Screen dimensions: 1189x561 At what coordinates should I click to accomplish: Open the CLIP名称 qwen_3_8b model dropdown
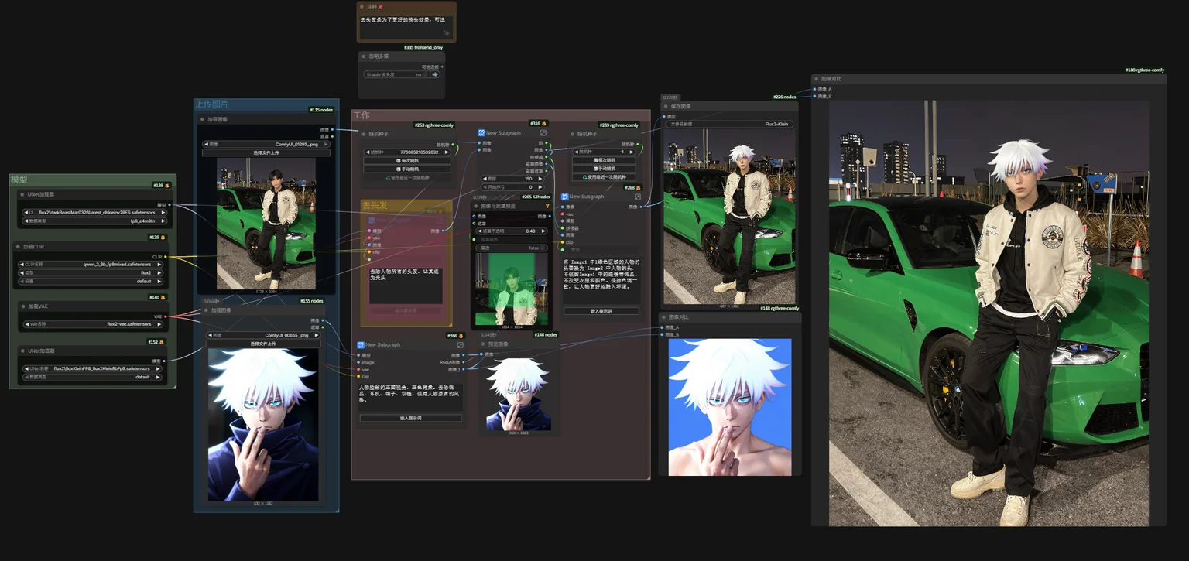[91, 265]
